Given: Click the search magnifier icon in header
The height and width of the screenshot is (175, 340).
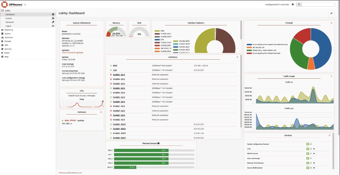Looking at the screenshot, I should (299, 4).
